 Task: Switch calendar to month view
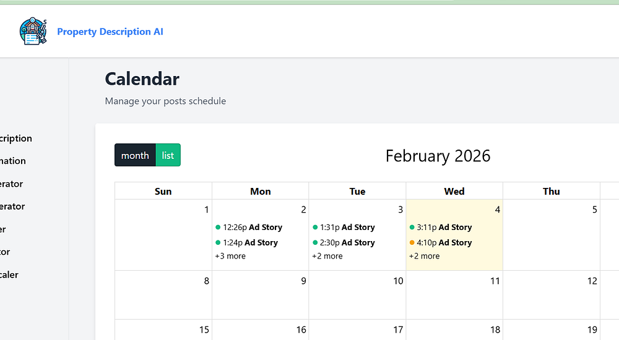(135, 155)
